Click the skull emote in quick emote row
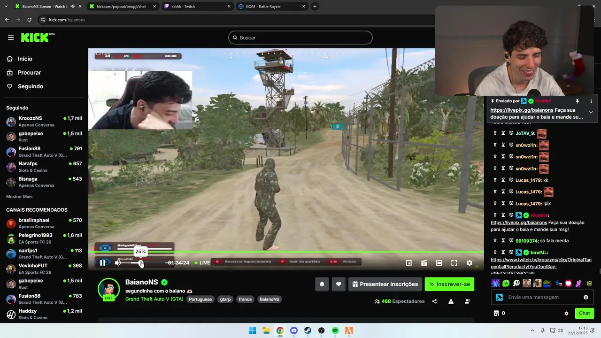 click(x=516, y=283)
